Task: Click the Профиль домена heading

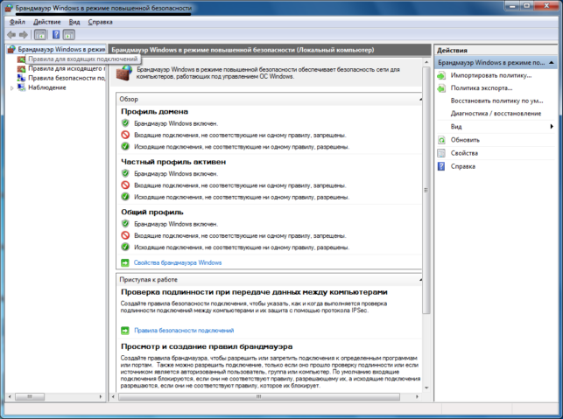Action: coord(154,112)
